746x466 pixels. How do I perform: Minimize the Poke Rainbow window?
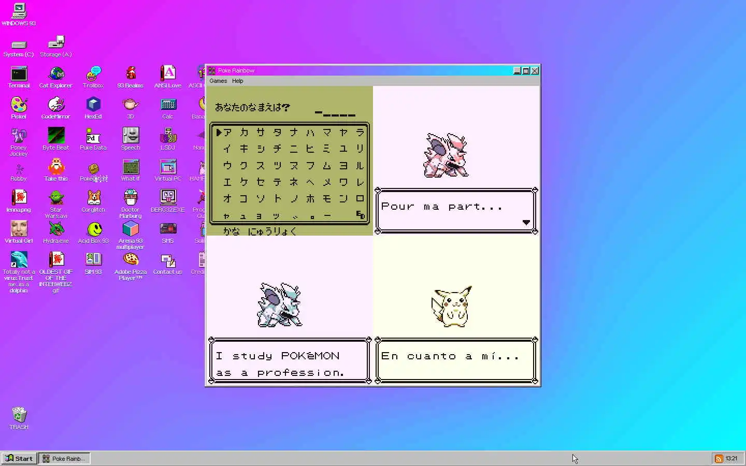click(517, 71)
